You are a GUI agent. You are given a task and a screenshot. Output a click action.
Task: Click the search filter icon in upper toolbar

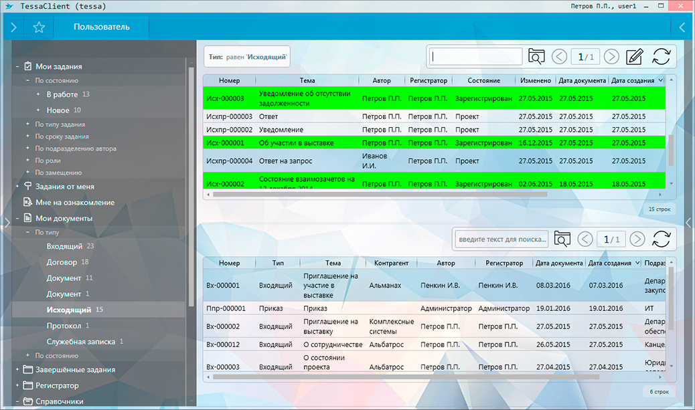pyautogui.click(x=536, y=57)
